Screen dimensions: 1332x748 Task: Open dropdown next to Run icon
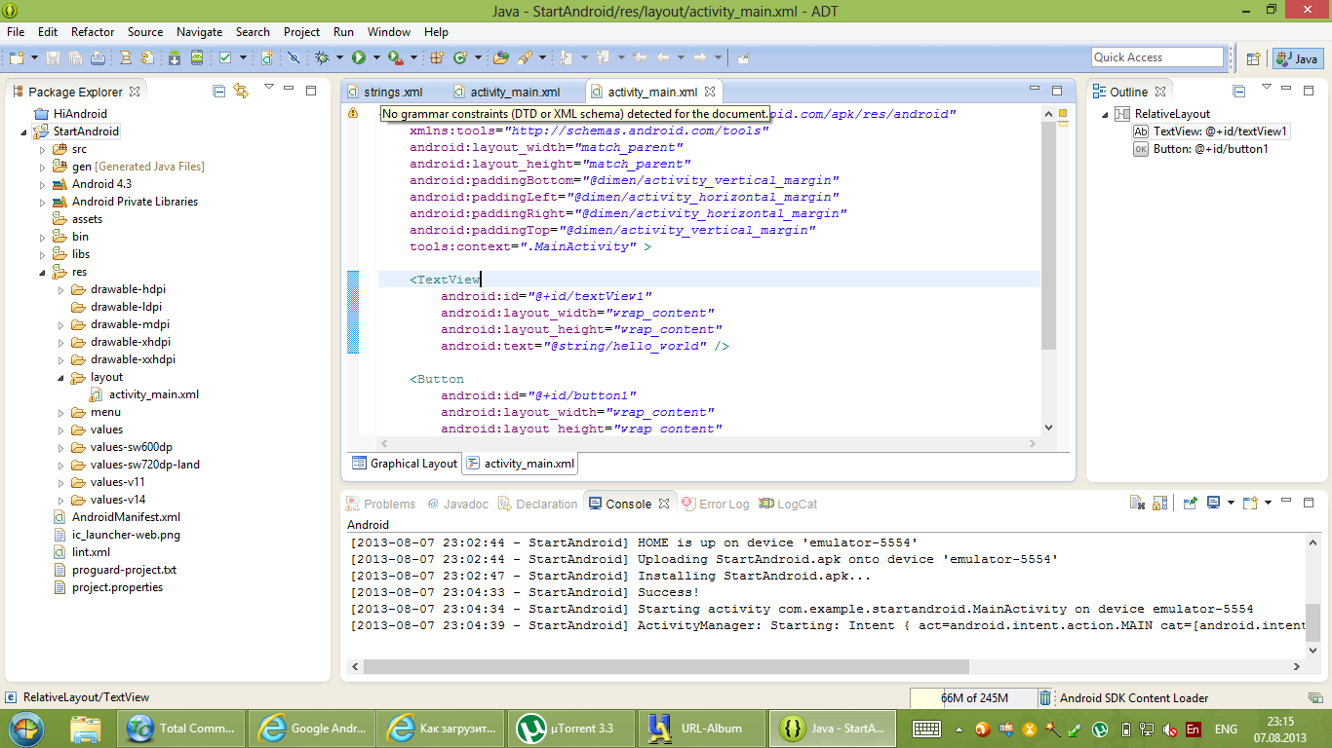click(x=376, y=57)
